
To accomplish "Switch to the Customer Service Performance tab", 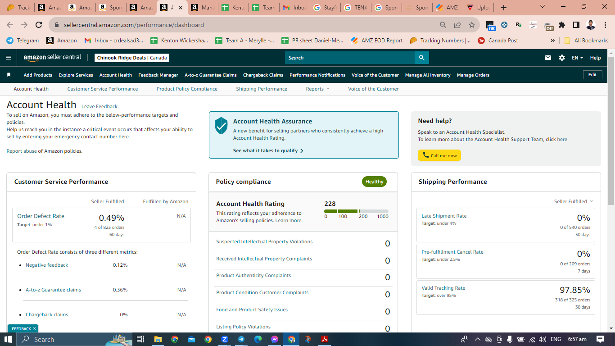I will pyautogui.click(x=103, y=89).
